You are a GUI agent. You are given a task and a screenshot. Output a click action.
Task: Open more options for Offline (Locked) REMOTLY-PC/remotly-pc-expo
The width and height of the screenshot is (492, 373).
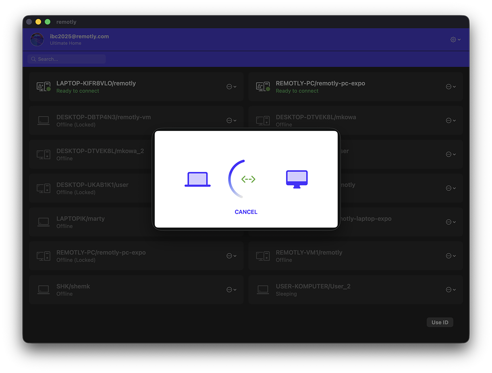pyautogui.click(x=231, y=256)
